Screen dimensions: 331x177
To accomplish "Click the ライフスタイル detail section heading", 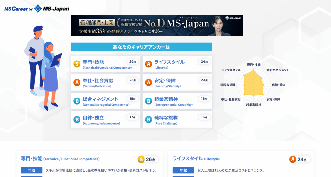I will (196, 159).
